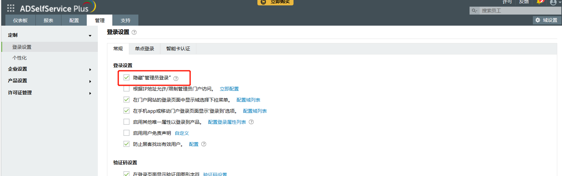Viewport: 562px width, 176px height.
Task: Switch to the 单点登录 tab
Action: (x=144, y=49)
